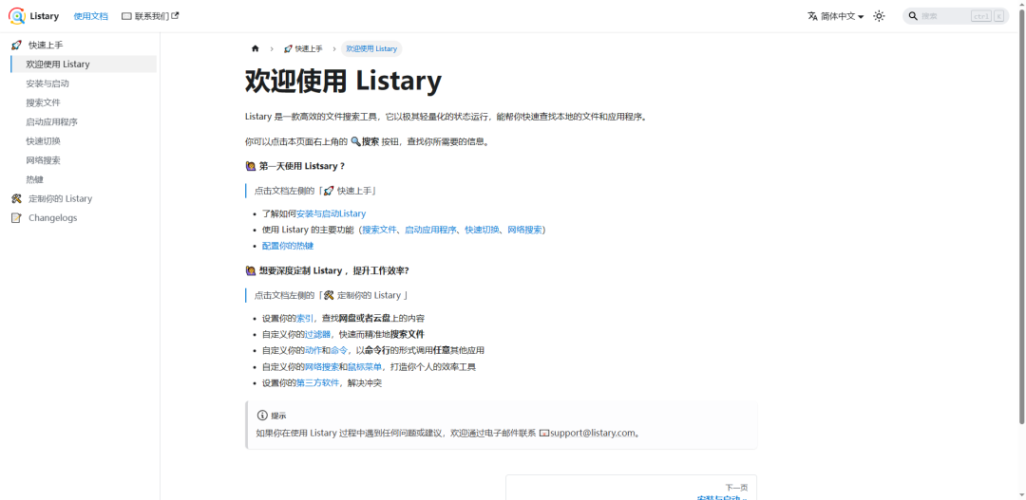Click the support@listary.com email text
Viewport: 1026px width, 500px height.
pos(593,433)
